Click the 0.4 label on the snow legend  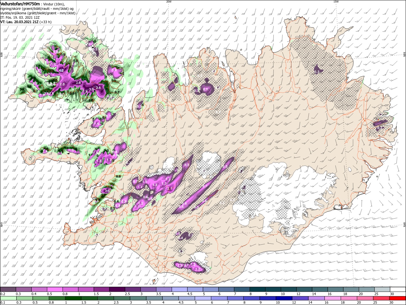pyautogui.click(x=34, y=294)
